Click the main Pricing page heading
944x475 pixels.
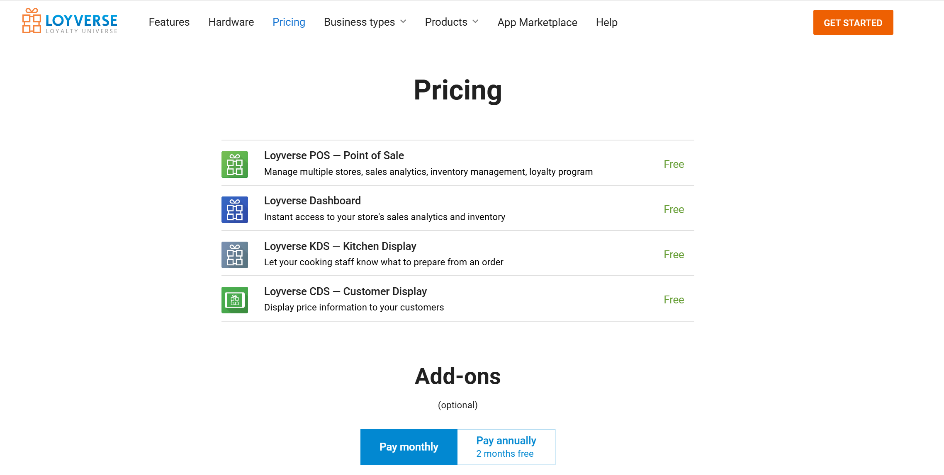click(458, 90)
